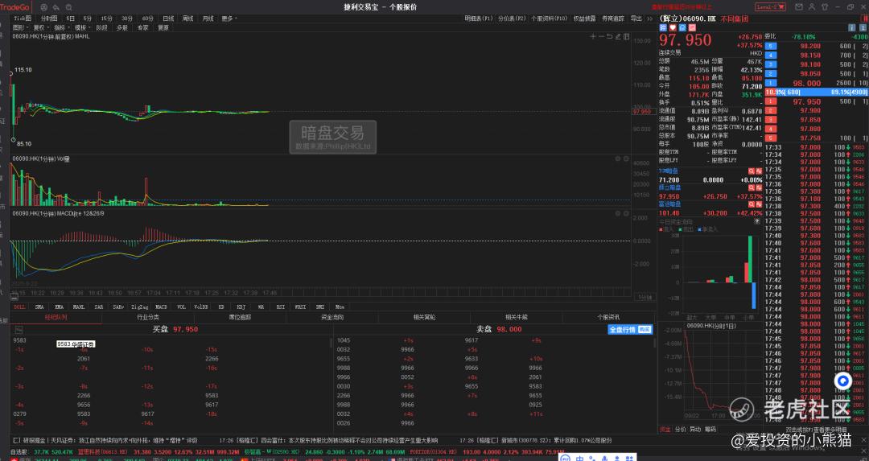The image size is (869, 461).
Task: Select 5日 timeframe
Action: (70, 19)
